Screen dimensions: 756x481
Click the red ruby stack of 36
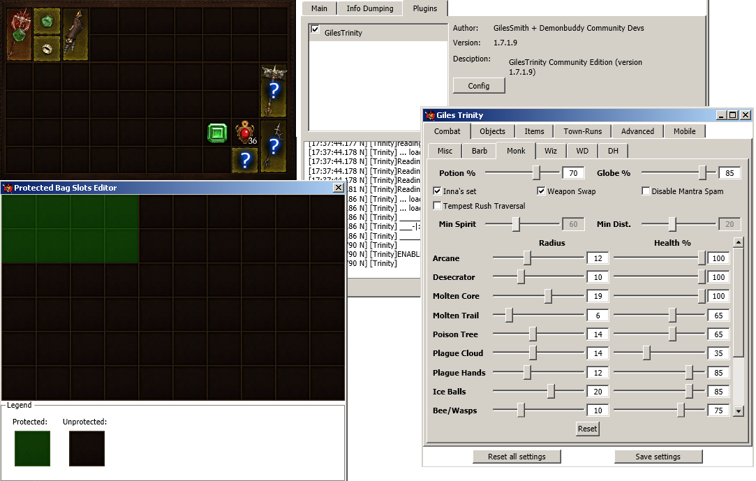point(246,133)
